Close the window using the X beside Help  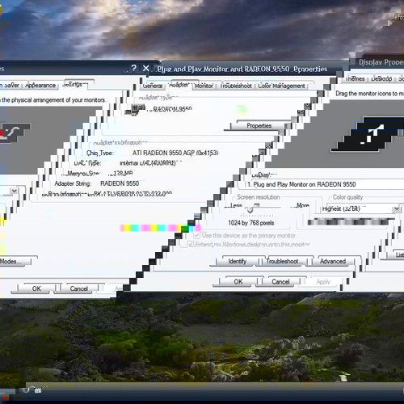[145, 69]
